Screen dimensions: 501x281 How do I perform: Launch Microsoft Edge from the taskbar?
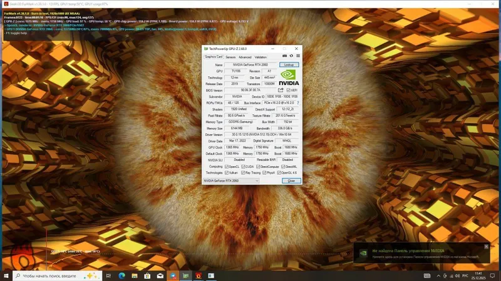click(x=121, y=275)
